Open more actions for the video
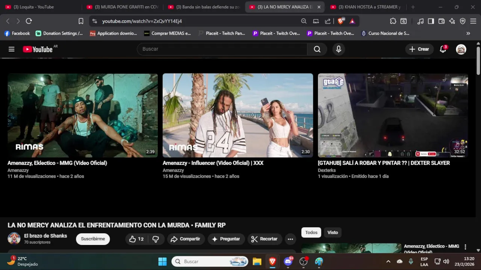 coord(290,239)
